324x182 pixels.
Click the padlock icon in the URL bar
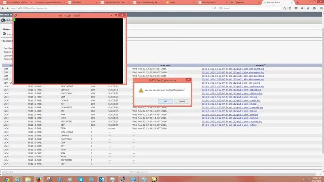8,8
